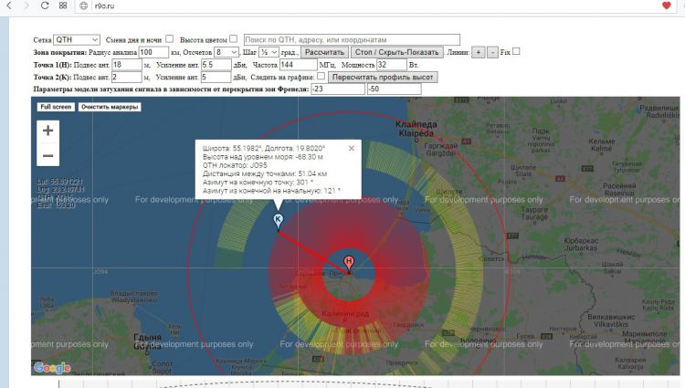685x388 pixels.
Task: Click the Full screen map button
Action: [x=56, y=107]
